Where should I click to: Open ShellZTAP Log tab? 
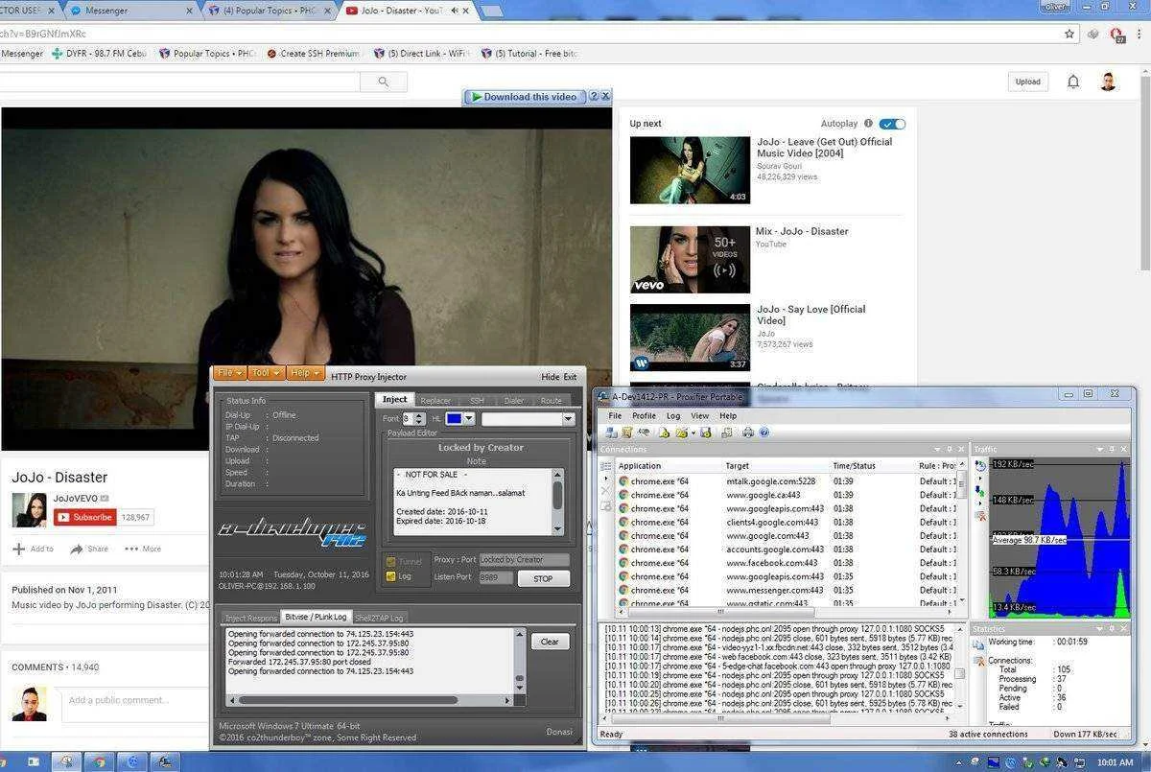(380, 618)
